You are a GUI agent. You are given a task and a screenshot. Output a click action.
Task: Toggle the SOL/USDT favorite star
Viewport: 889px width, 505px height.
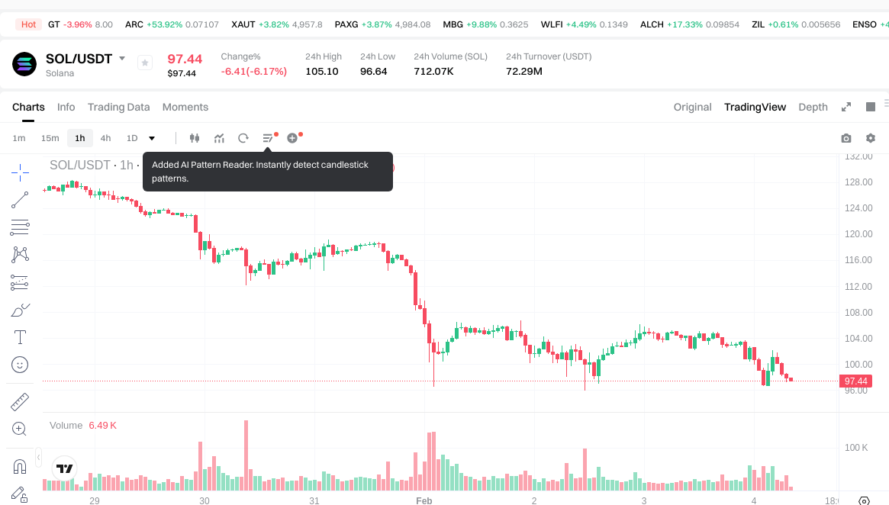coord(145,63)
